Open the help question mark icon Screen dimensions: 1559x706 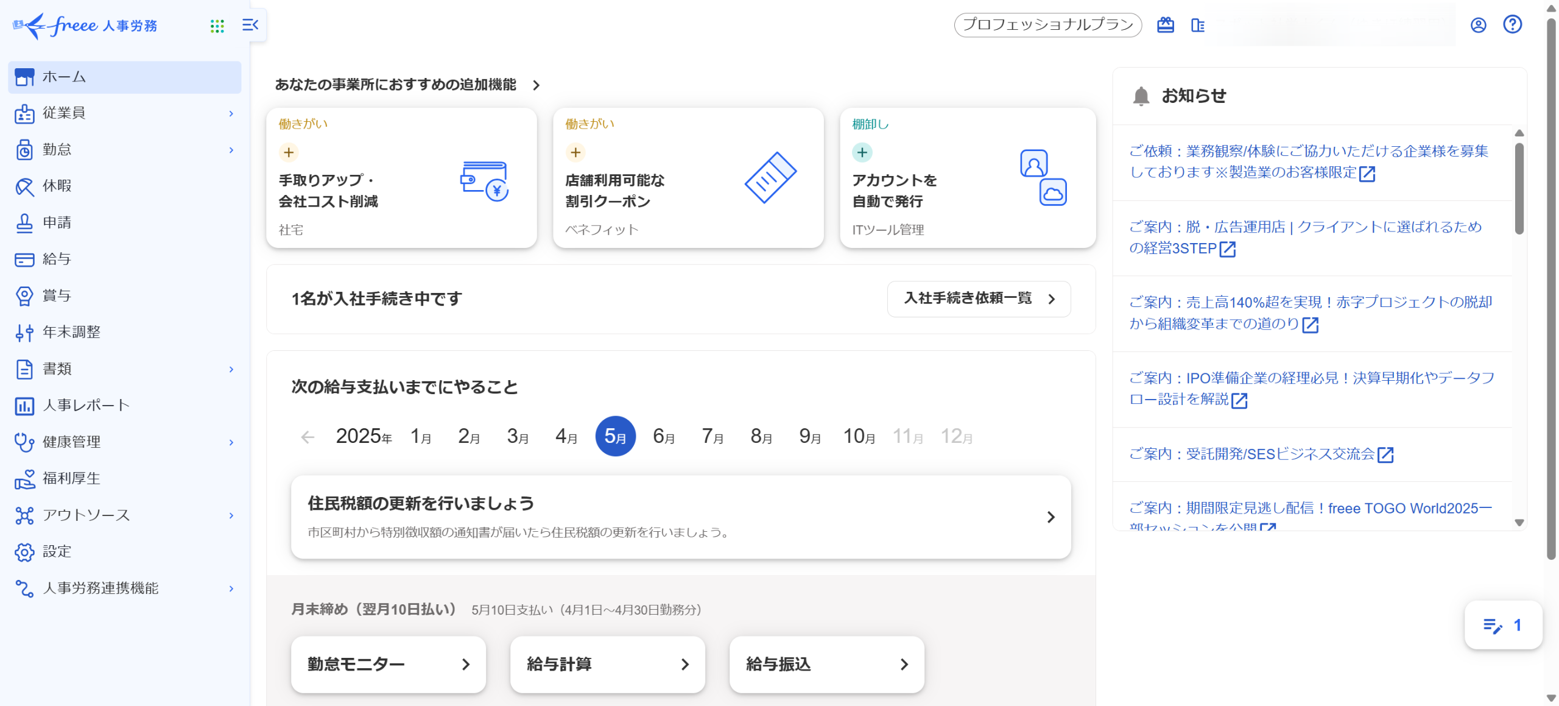1512,24
